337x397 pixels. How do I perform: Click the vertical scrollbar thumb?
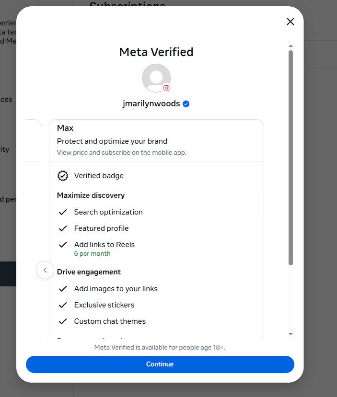[291, 158]
